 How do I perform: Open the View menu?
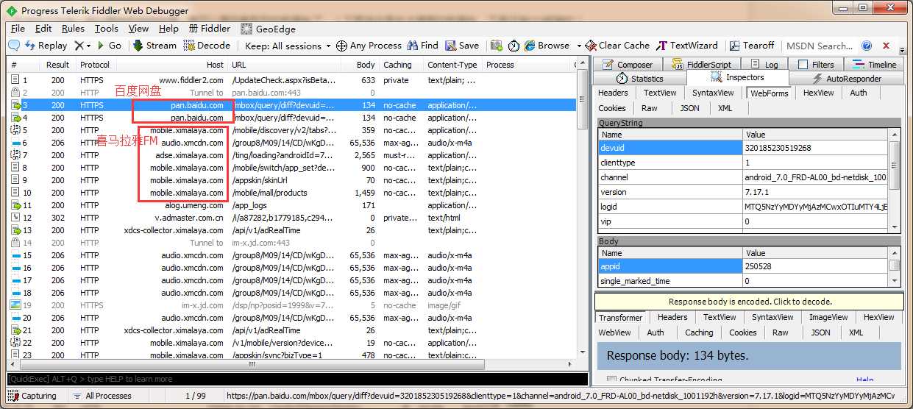point(138,29)
